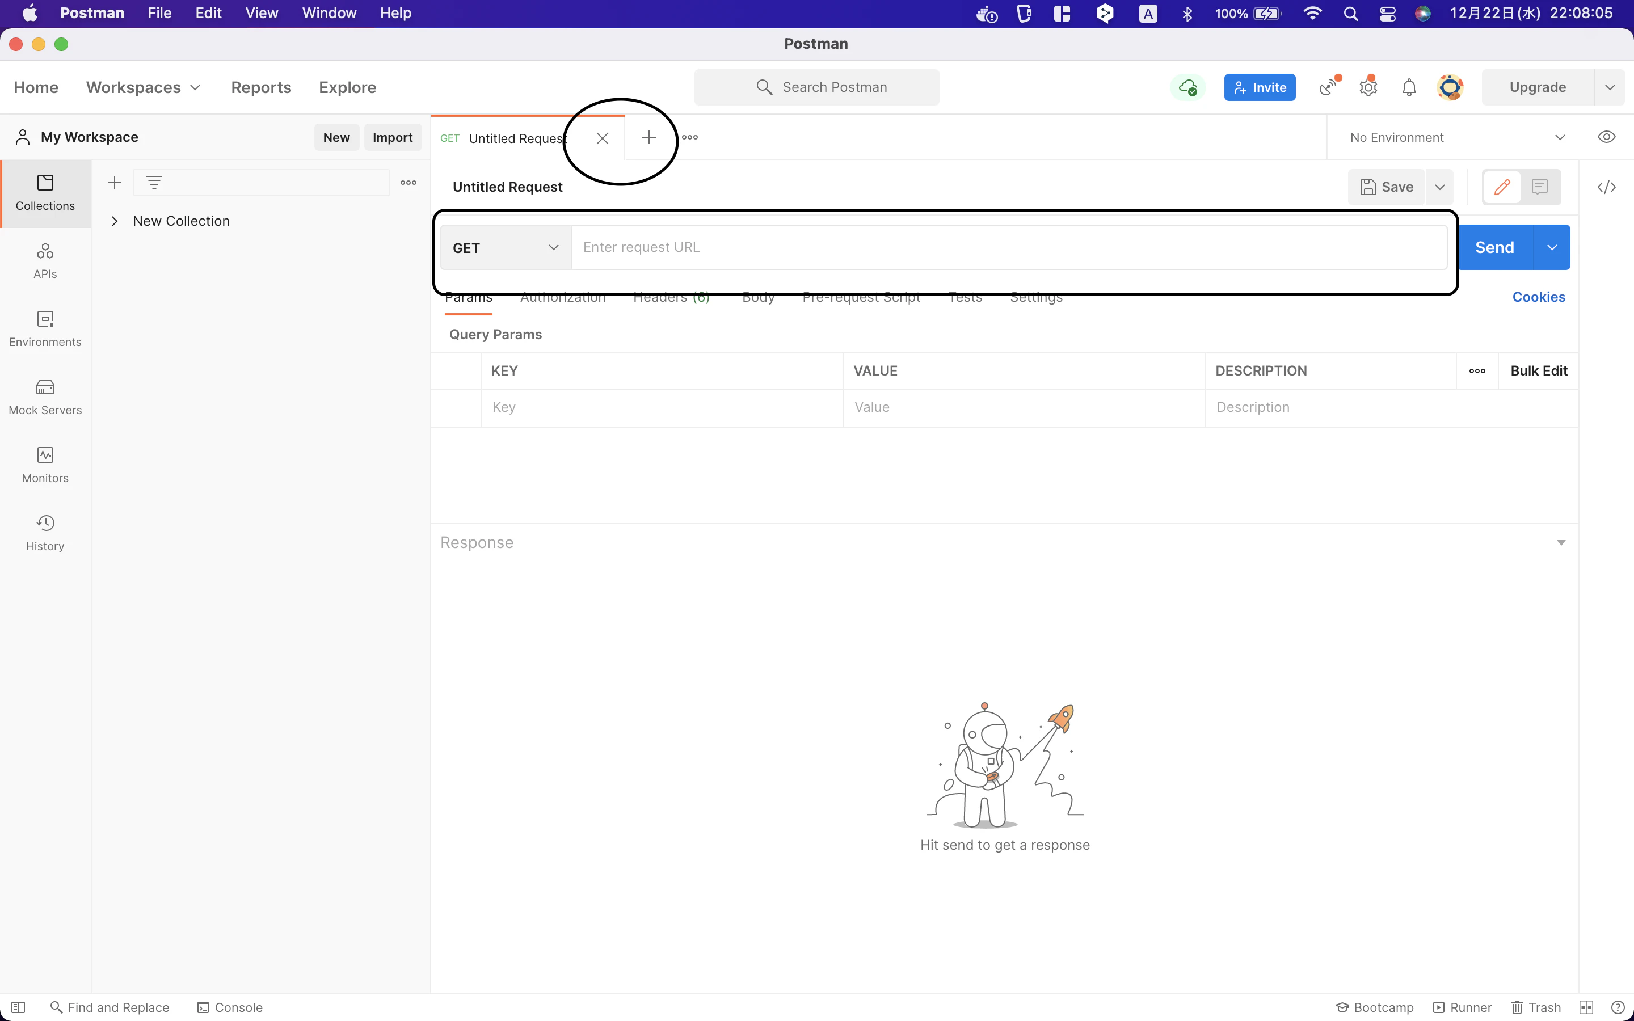Viewport: 1634px width, 1021px height.
Task: Toggle the sidebar from status bar icon
Action: coord(18,1007)
